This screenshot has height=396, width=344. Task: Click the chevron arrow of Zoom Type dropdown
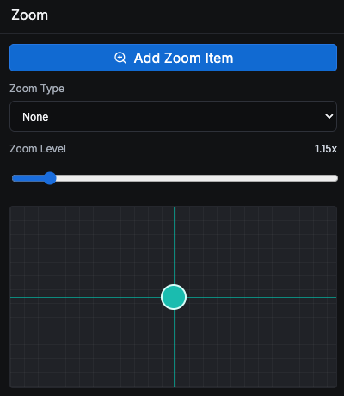tap(329, 116)
